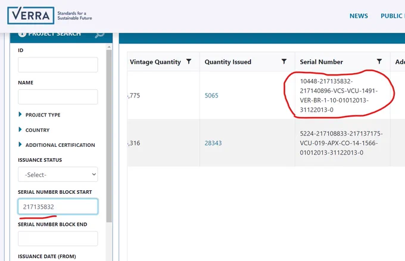The height and width of the screenshot is (261, 405).
Task: Click the ISSUANCE DATE (FROM) label
Action: [46, 256]
